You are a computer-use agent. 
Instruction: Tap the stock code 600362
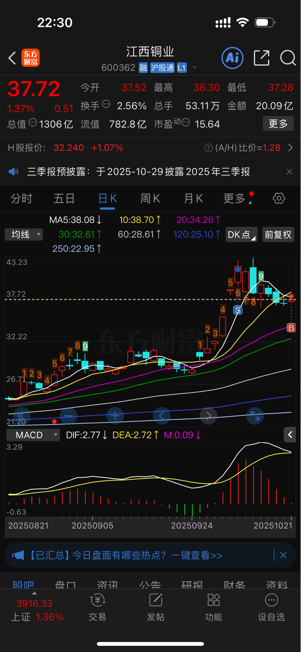click(x=118, y=68)
